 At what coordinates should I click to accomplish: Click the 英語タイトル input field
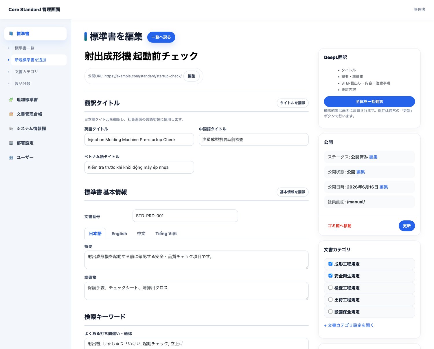[139, 140]
